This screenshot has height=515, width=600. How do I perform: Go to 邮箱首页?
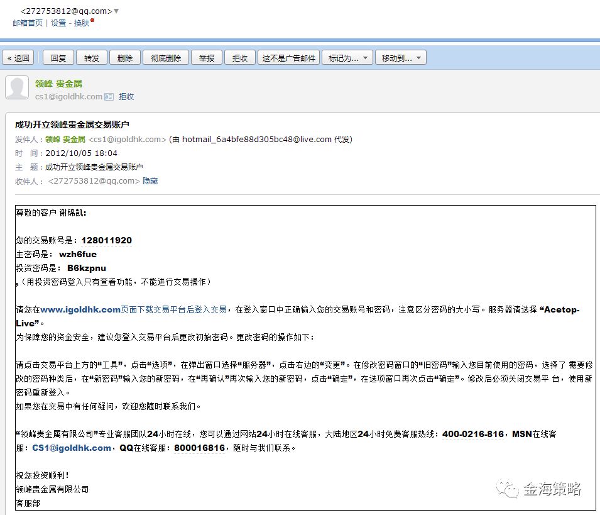(x=28, y=23)
